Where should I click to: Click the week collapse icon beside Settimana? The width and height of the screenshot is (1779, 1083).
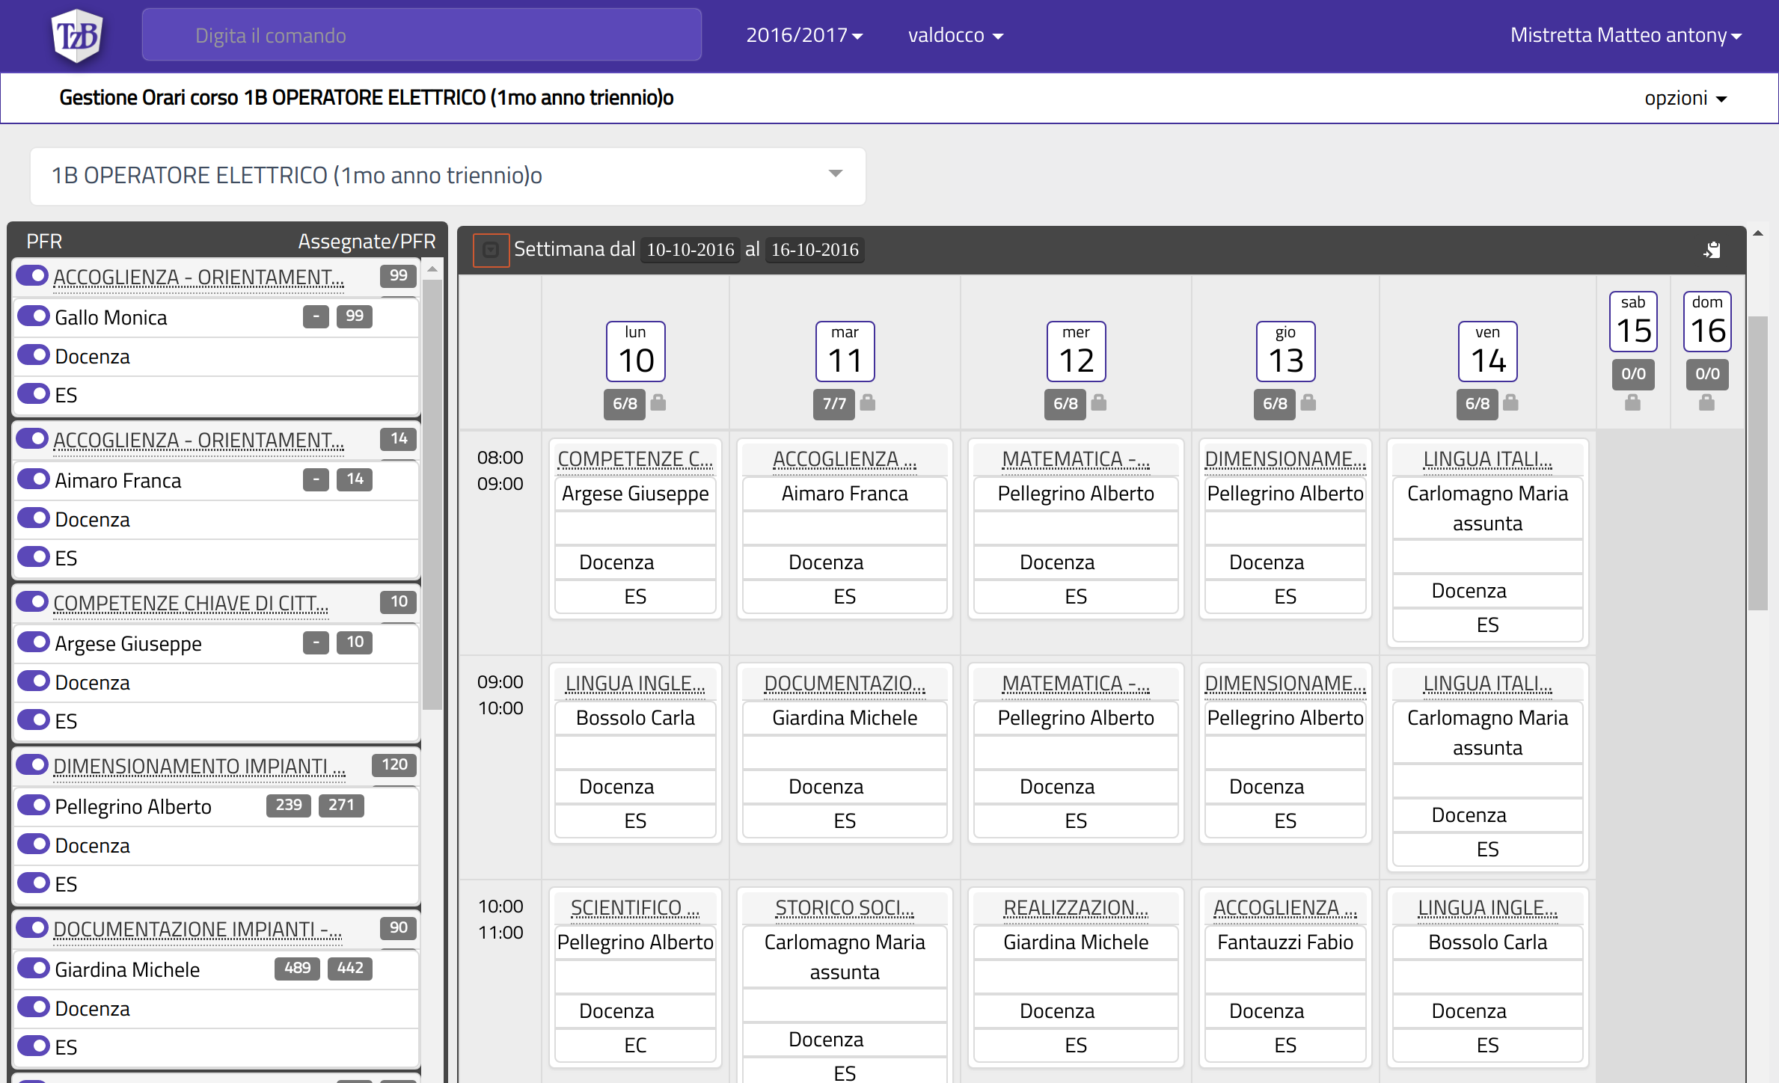(x=491, y=250)
